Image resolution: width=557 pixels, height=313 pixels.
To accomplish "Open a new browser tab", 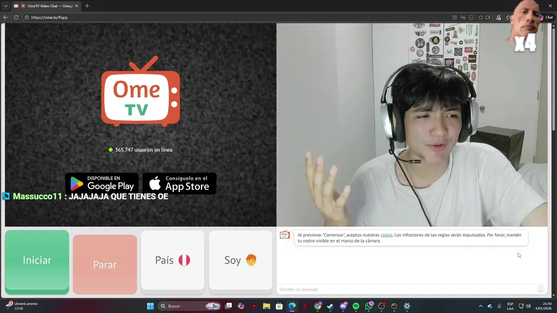I will (87, 6).
